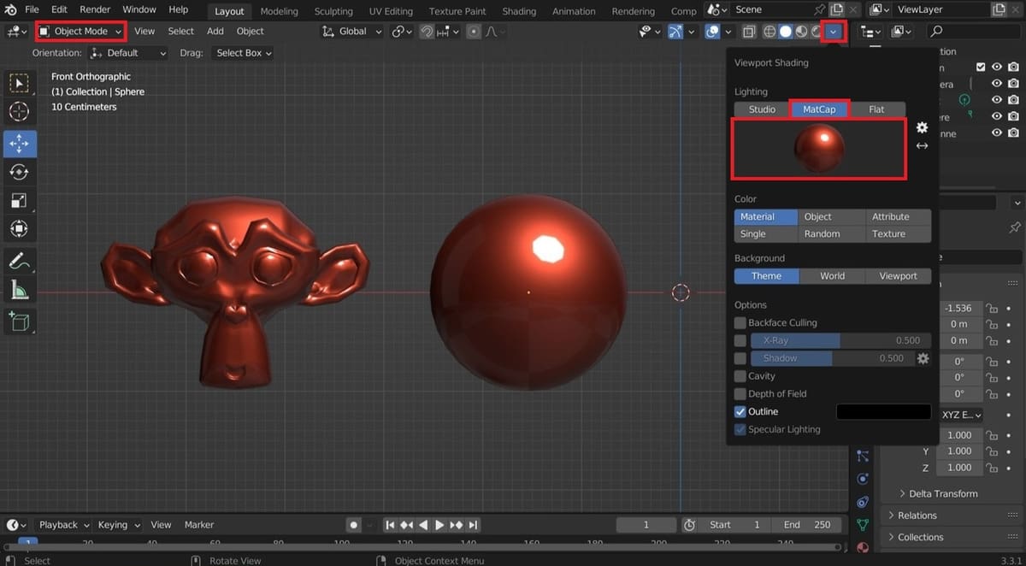Select the Cursor tool
The width and height of the screenshot is (1026, 566).
[18, 111]
